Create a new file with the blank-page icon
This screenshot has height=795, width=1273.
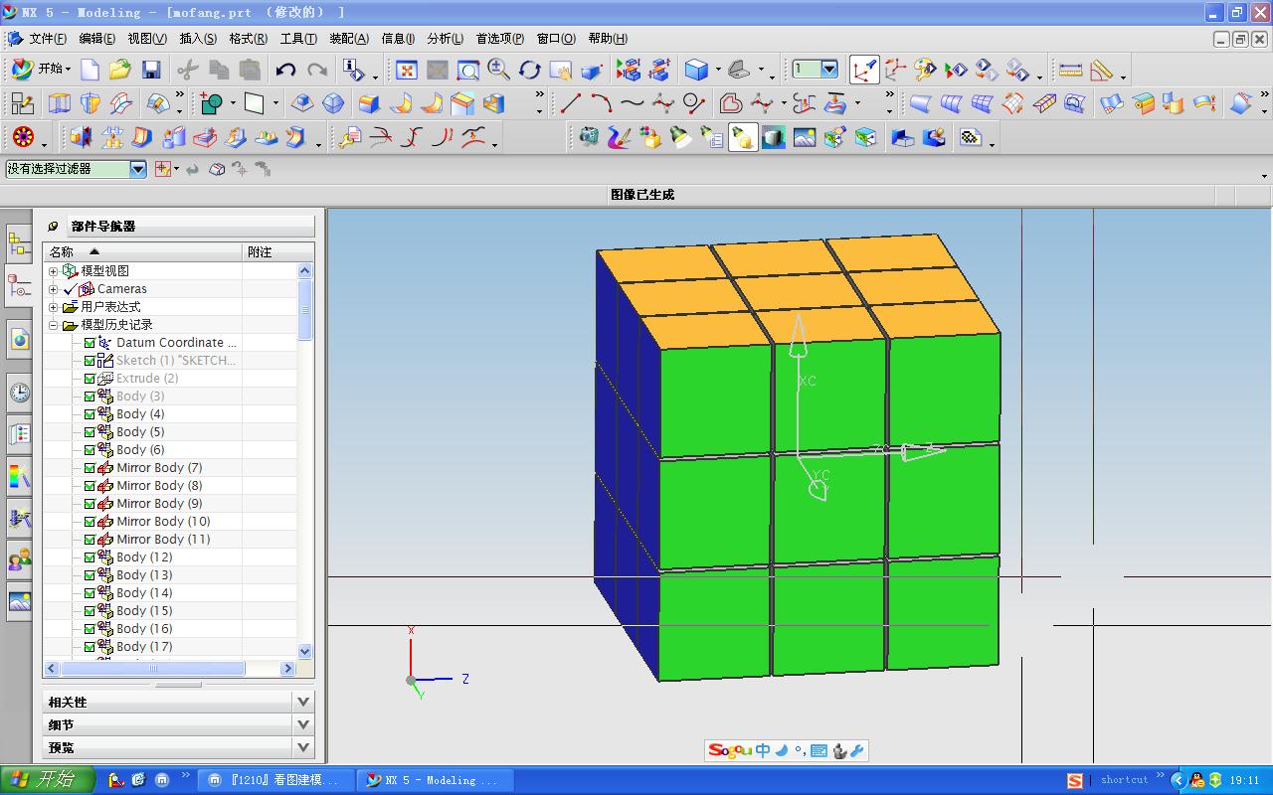pos(91,70)
